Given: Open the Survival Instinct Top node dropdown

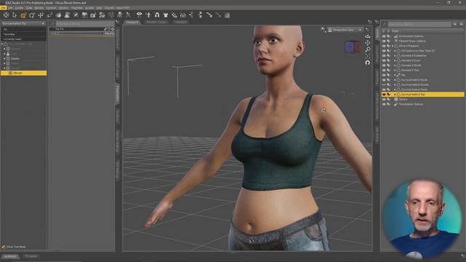Looking at the screenshot, I should point(23,23).
